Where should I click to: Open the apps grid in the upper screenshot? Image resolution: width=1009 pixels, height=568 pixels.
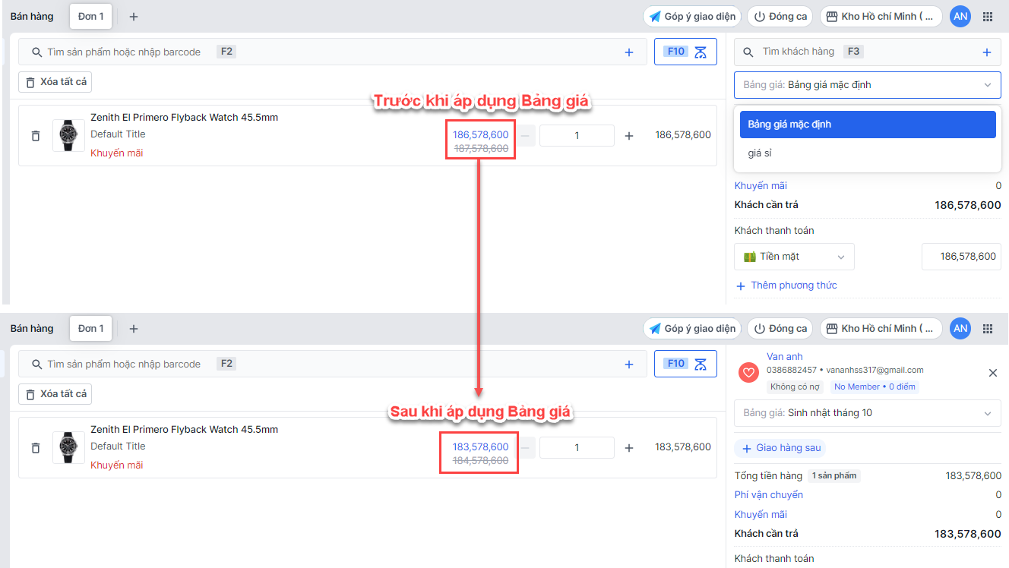[988, 17]
